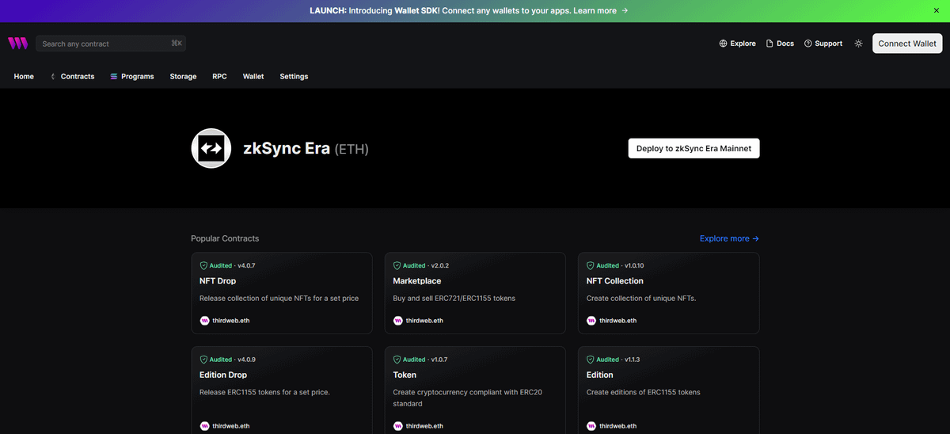Click the audited shield icon on NFT Drop
This screenshot has width=950, height=434.
coord(203,266)
